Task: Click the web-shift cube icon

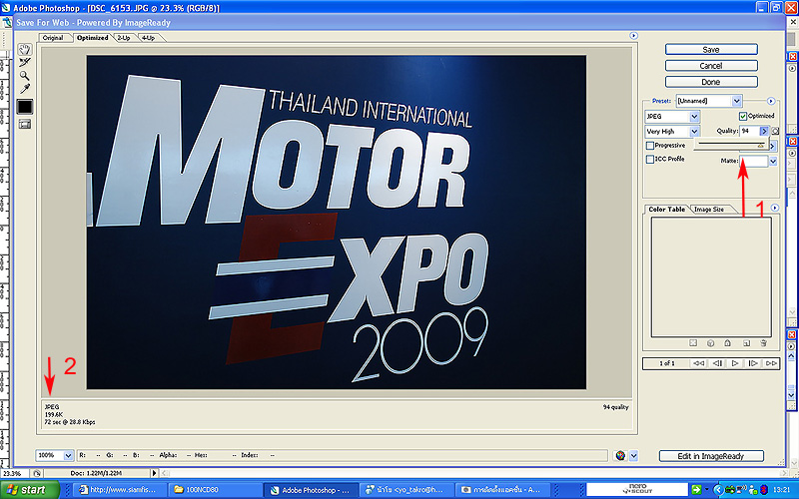Action: click(x=710, y=343)
